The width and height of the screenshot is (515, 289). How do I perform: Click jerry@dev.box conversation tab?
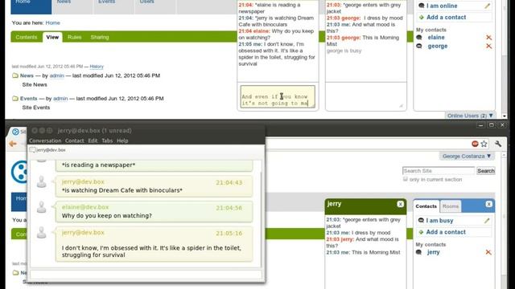tap(48, 150)
